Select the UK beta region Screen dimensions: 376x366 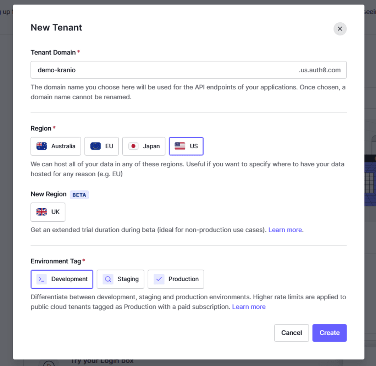[48, 212]
